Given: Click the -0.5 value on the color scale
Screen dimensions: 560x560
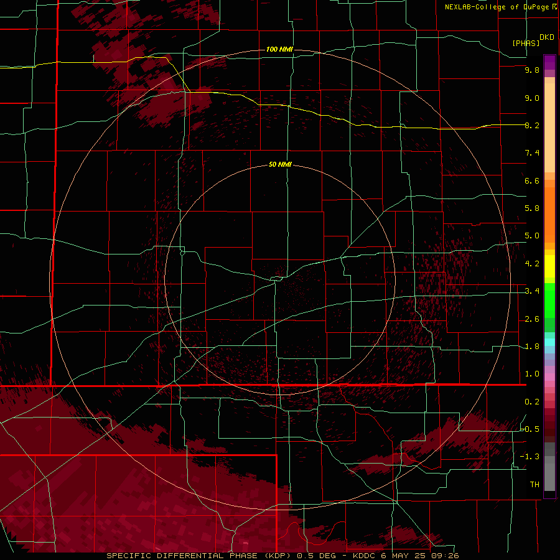Looking at the screenshot, I should pos(530,429).
